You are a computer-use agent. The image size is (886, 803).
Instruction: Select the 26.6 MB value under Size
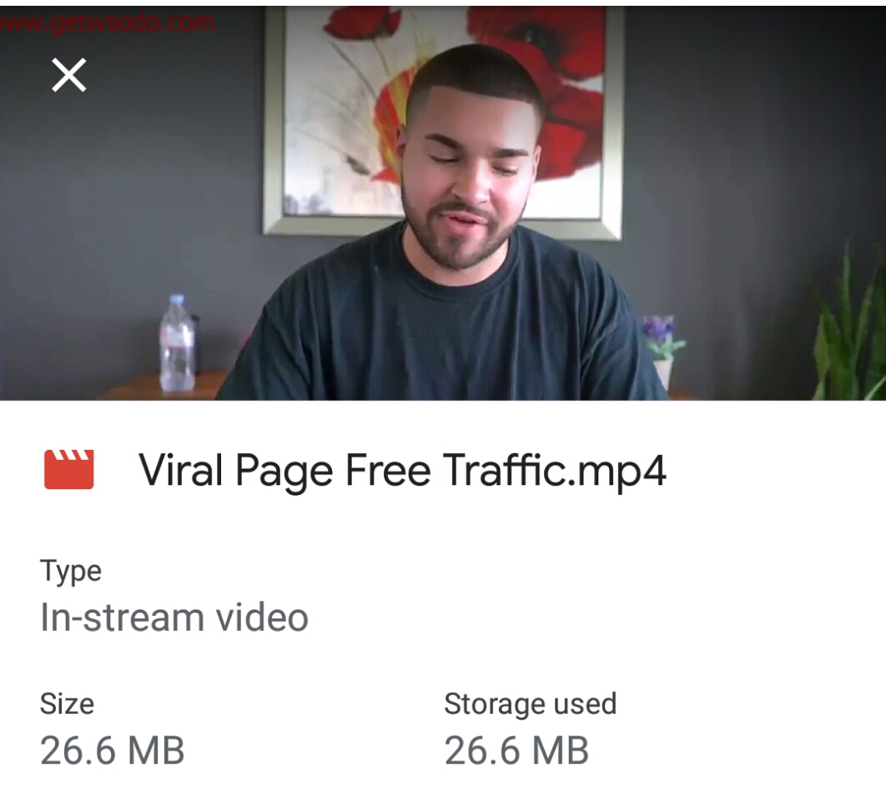point(112,750)
